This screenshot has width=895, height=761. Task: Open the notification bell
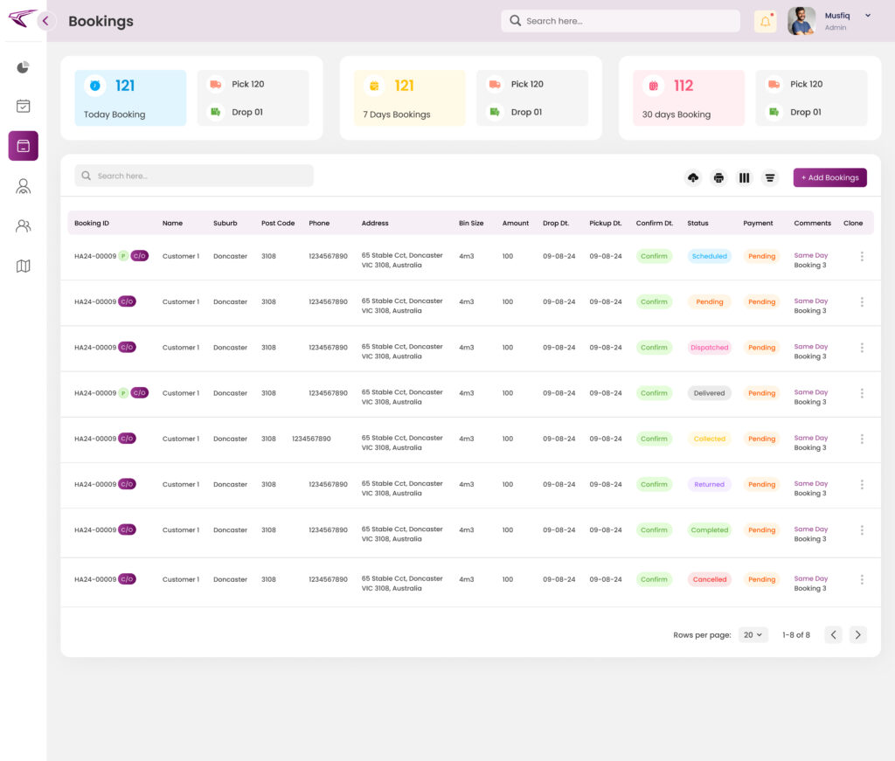coord(765,21)
